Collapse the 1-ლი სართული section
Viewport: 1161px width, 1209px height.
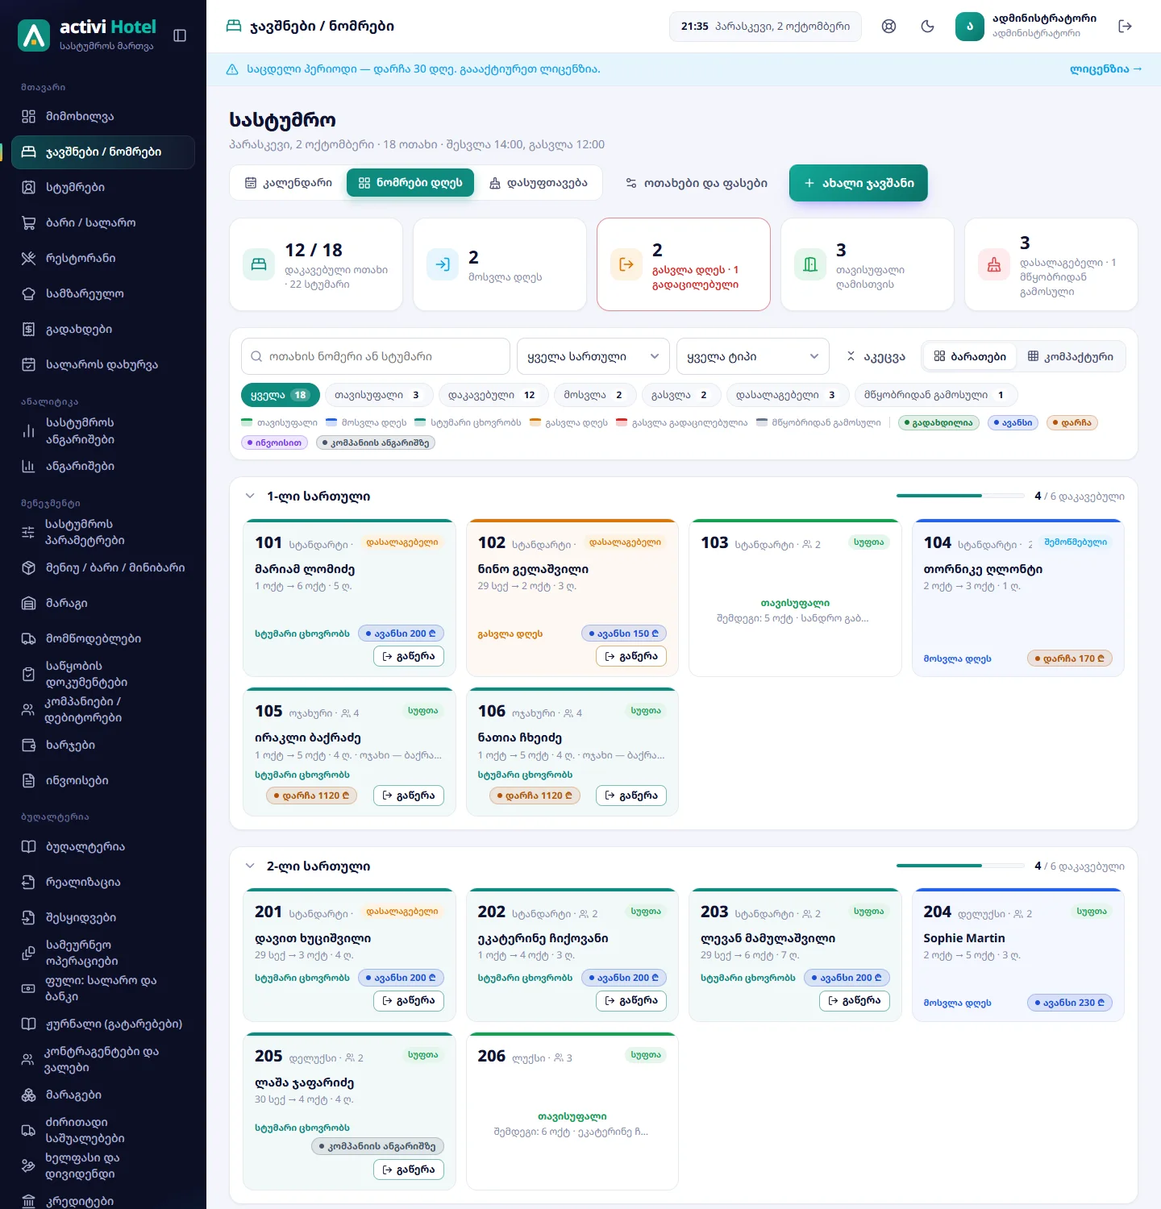coord(250,496)
